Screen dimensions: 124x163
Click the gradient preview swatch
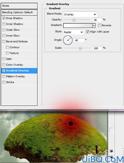click(78, 25)
